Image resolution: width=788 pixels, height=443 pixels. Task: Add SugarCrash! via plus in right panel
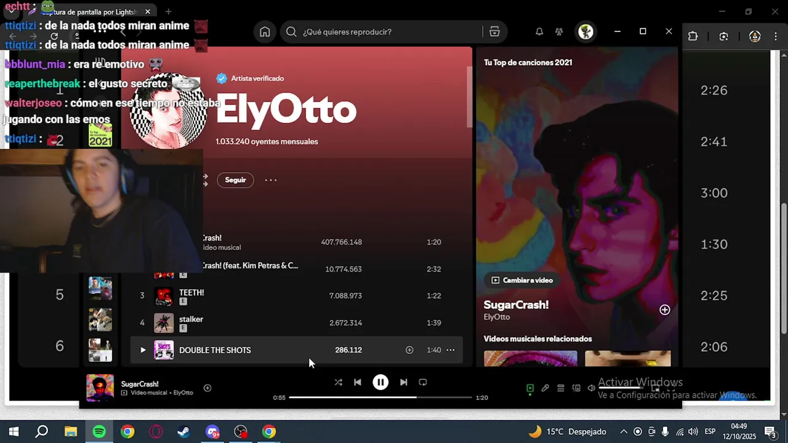click(665, 309)
